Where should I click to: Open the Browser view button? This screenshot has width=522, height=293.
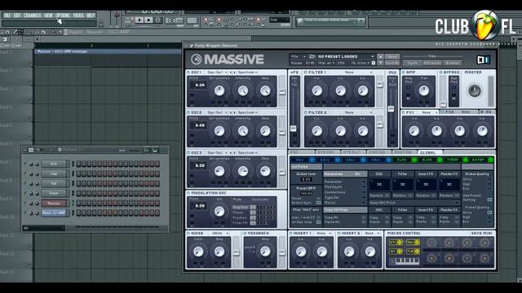point(453,63)
